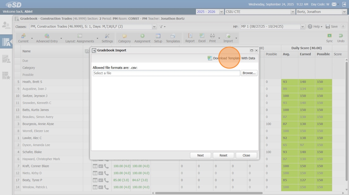This screenshot has height=195, width=349.
Task: Expand the CSIU CTE school dropdown
Action: (x=293, y=12)
